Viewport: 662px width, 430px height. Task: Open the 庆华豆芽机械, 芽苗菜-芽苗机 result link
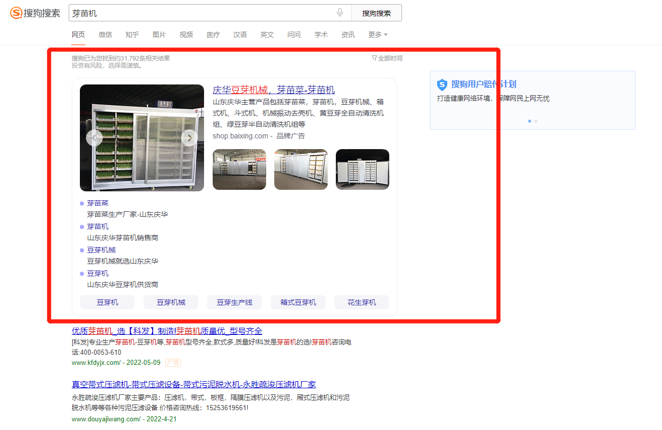[274, 90]
